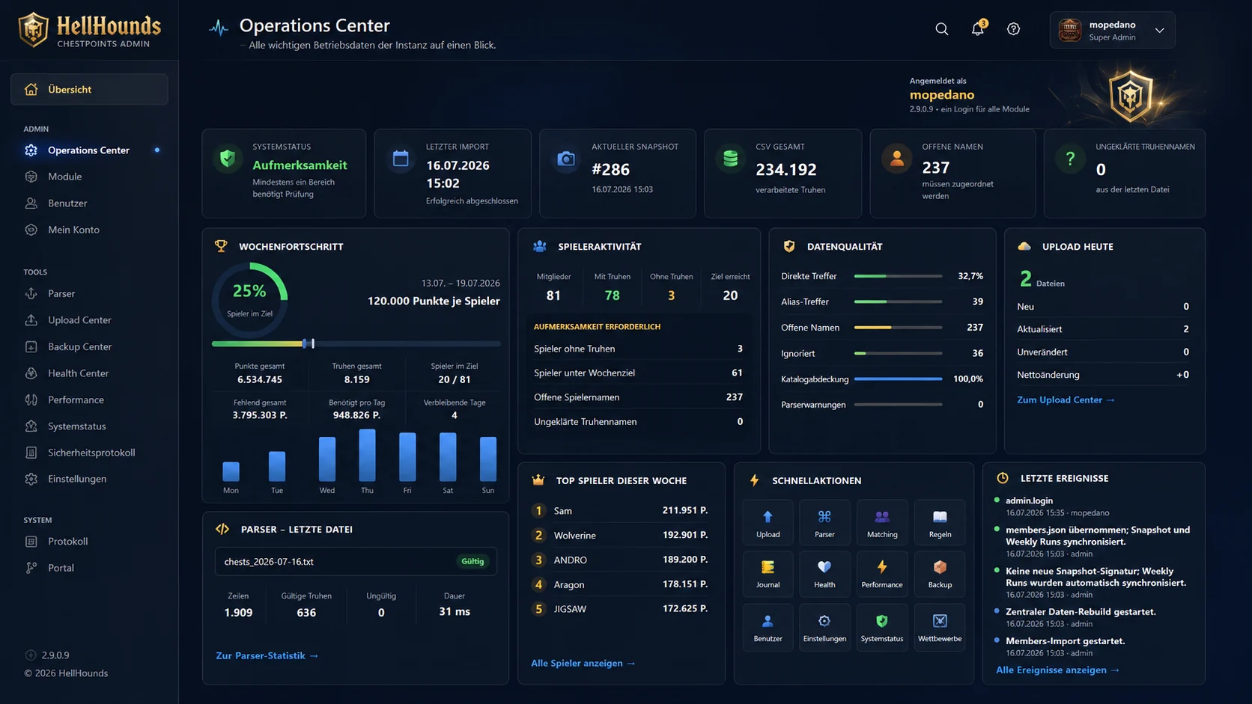Select the Spieler ohne Truhen row

pos(638,349)
